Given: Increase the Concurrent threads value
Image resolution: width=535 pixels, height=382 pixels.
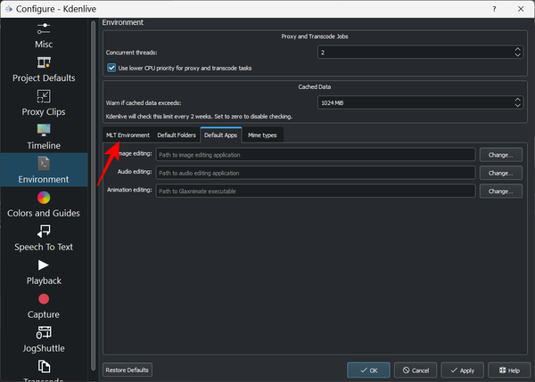Looking at the screenshot, I should (x=517, y=49).
